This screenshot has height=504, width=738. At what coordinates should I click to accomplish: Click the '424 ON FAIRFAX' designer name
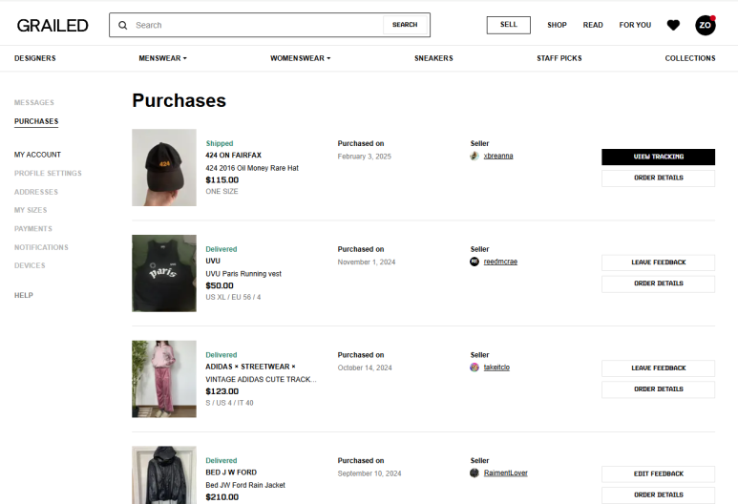pos(233,156)
